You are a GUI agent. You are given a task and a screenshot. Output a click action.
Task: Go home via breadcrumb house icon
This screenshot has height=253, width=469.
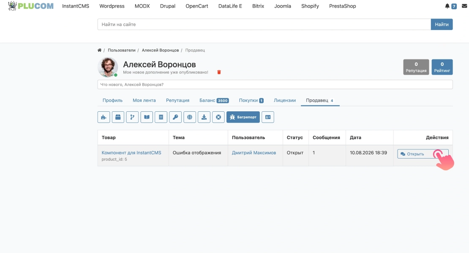pyautogui.click(x=99, y=50)
